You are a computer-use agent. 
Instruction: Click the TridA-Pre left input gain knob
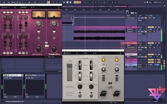[39, 24]
